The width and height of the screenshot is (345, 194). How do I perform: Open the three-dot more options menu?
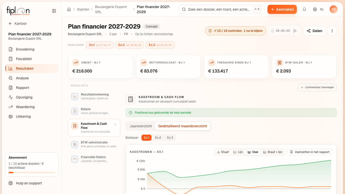click(x=332, y=31)
